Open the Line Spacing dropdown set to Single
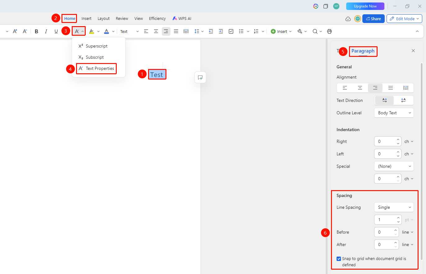This screenshot has height=274, width=426. point(394,207)
